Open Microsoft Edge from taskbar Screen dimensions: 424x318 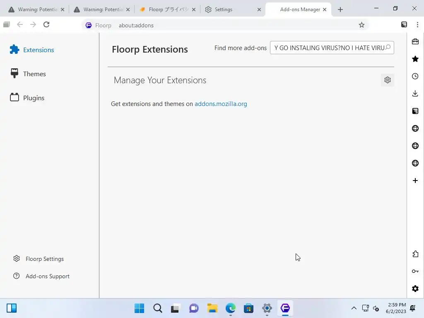click(230, 308)
